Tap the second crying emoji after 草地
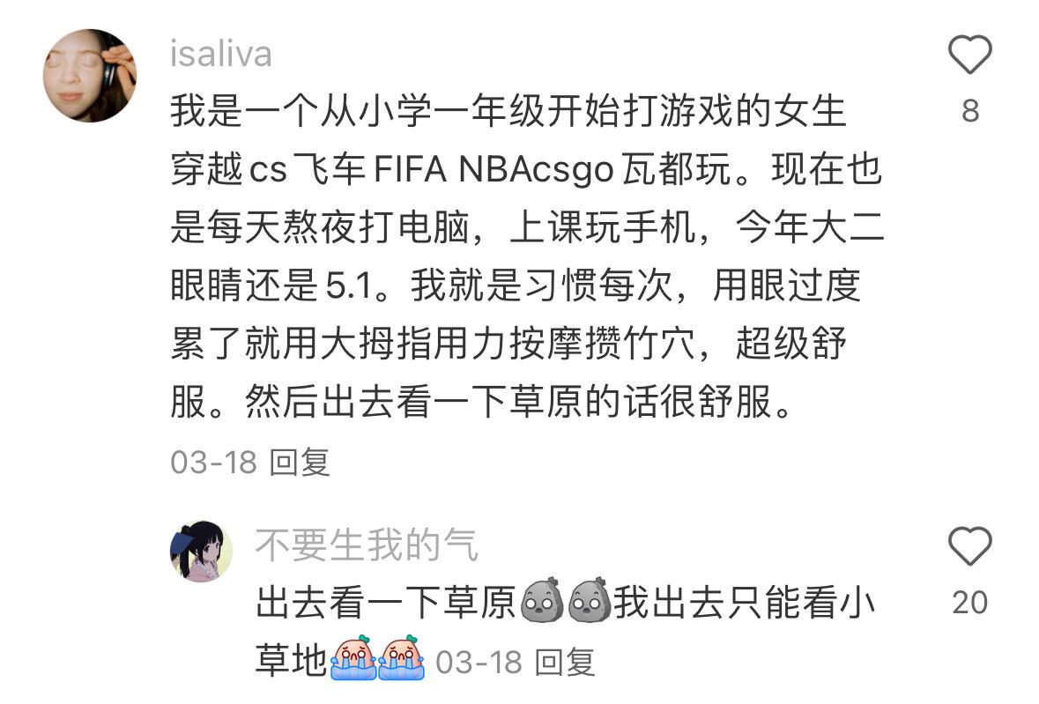1039x704 pixels. coord(401,657)
